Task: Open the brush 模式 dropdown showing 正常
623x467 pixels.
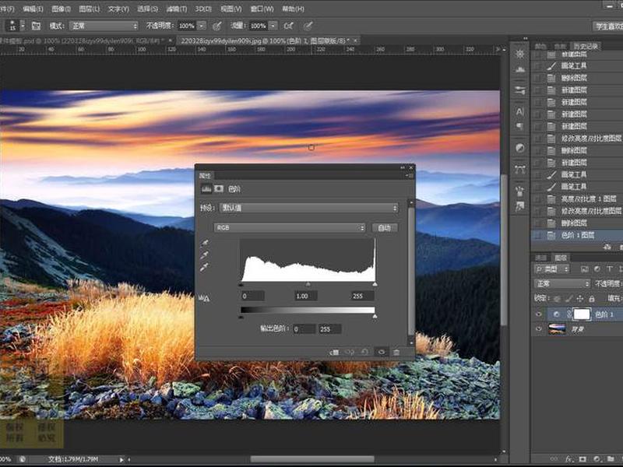Action: [104, 26]
